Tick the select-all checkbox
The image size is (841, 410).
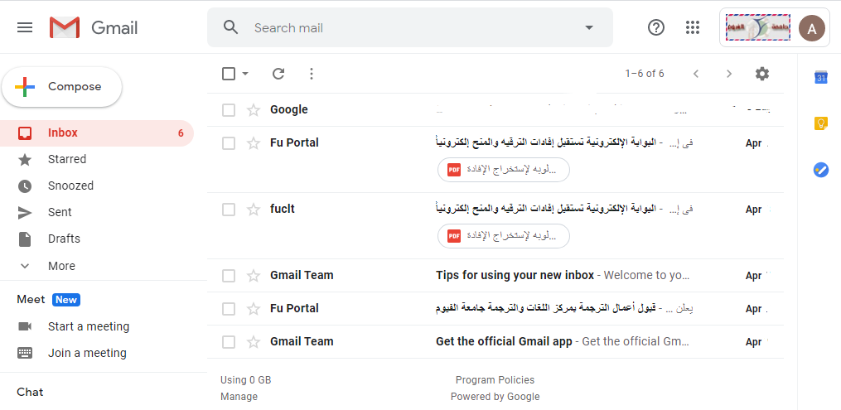(229, 74)
